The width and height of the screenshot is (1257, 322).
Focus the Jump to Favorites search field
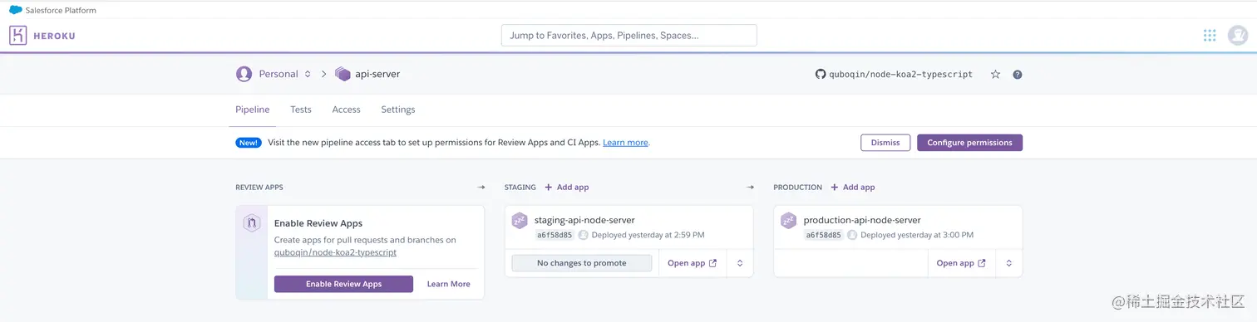[629, 36]
